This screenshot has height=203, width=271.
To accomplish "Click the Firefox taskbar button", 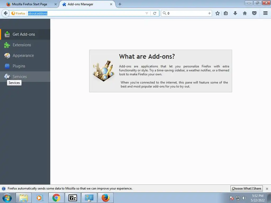I will click(x=106, y=198).
